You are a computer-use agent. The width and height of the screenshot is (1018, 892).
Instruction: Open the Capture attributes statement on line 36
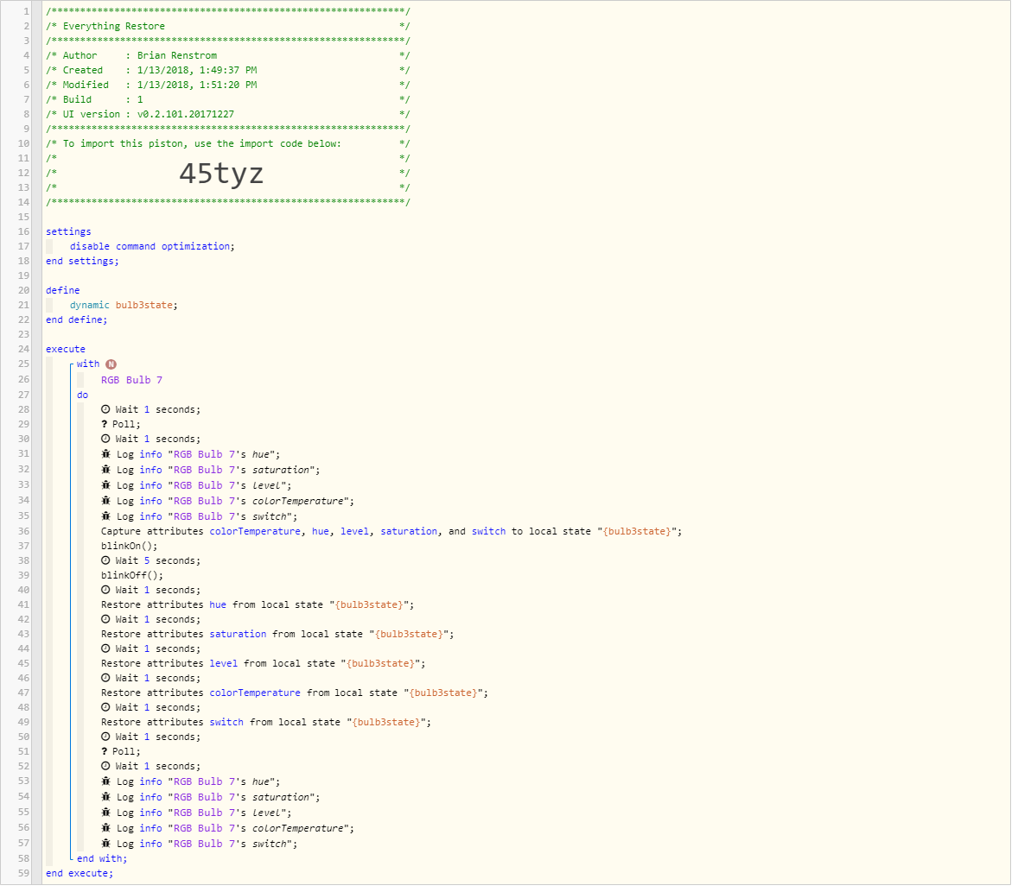(391, 531)
